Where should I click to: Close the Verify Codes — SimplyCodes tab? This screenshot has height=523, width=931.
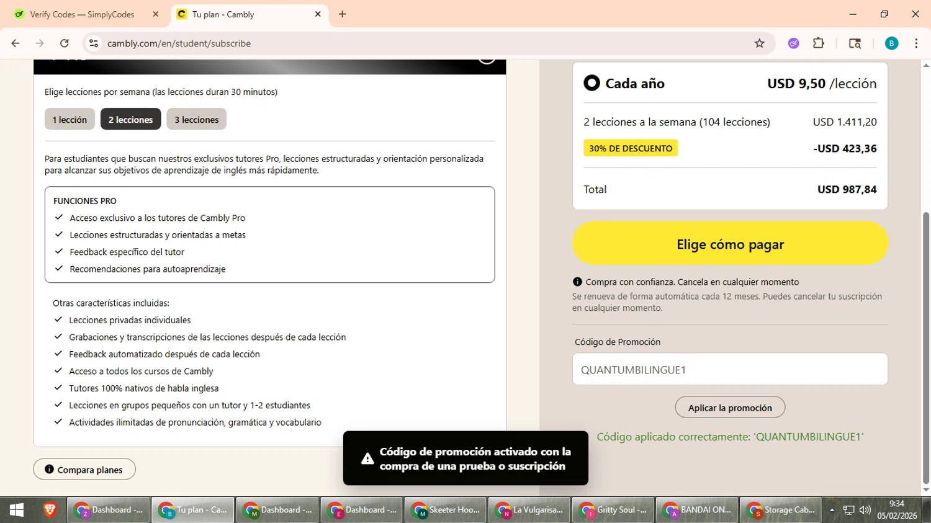tap(156, 14)
